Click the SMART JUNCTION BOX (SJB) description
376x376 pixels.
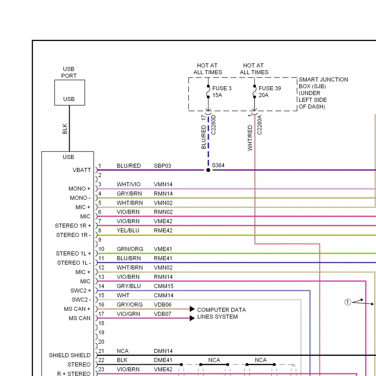pyautogui.click(x=323, y=93)
